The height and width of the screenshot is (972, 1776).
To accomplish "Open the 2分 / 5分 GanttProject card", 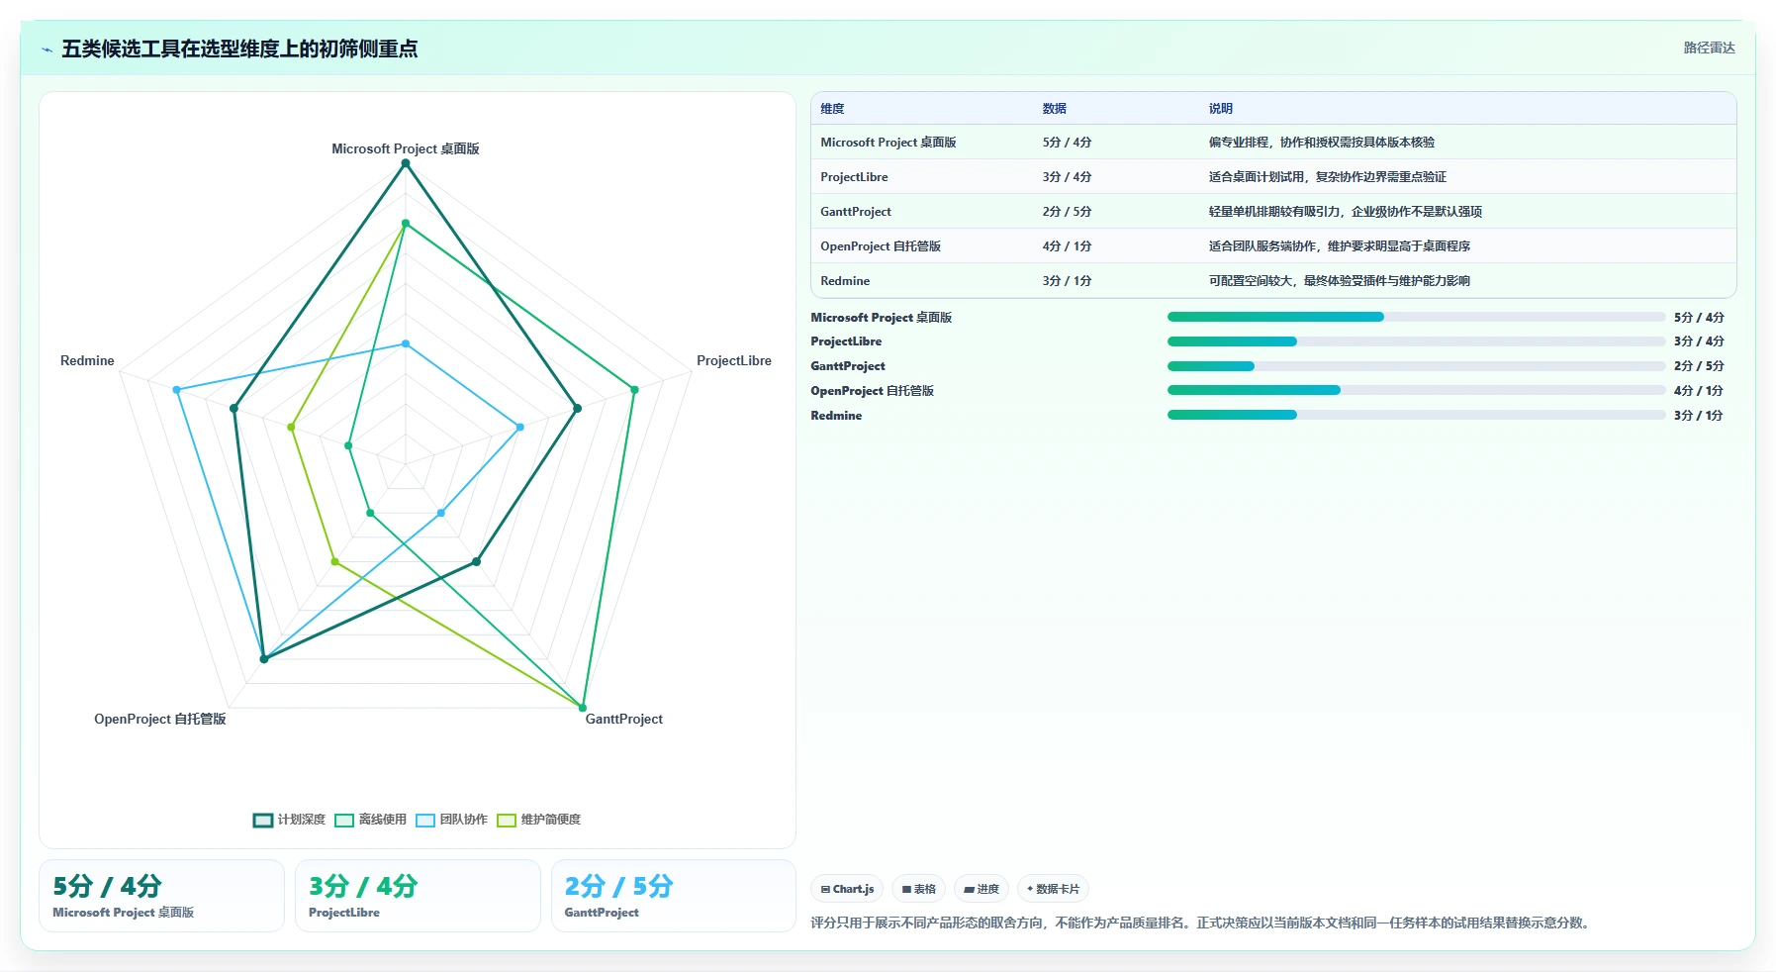I will pos(673,896).
